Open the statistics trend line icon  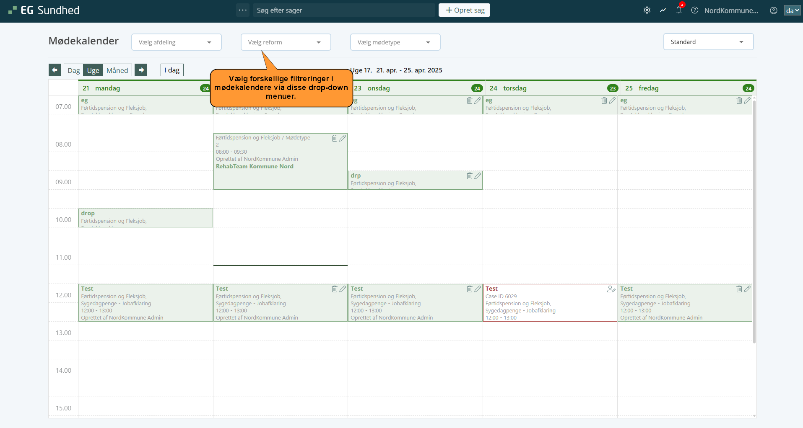pos(663,10)
